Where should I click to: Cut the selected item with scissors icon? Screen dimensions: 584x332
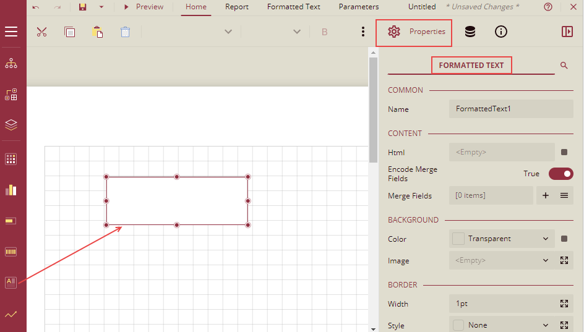coord(41,32)
